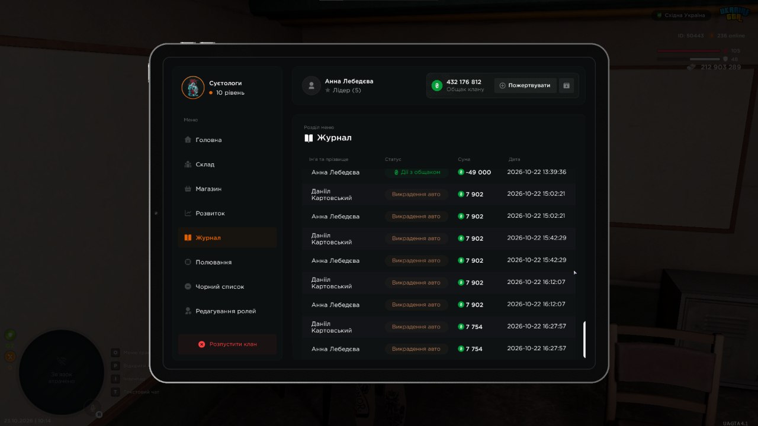Screen dimensions: 758x426
Task: Click Анна Лебедєва in the 15:42:29 row
Action: (x=335, y=261)
